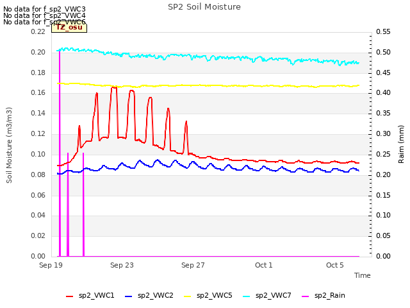This screenshot has width=410, height=308.
Task: Click the yellow sp2_VWC5 legend swatch
Action: tap(188, 296)
